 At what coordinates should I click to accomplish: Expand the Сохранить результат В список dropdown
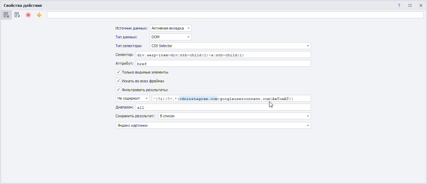click(x=234, y=116)
